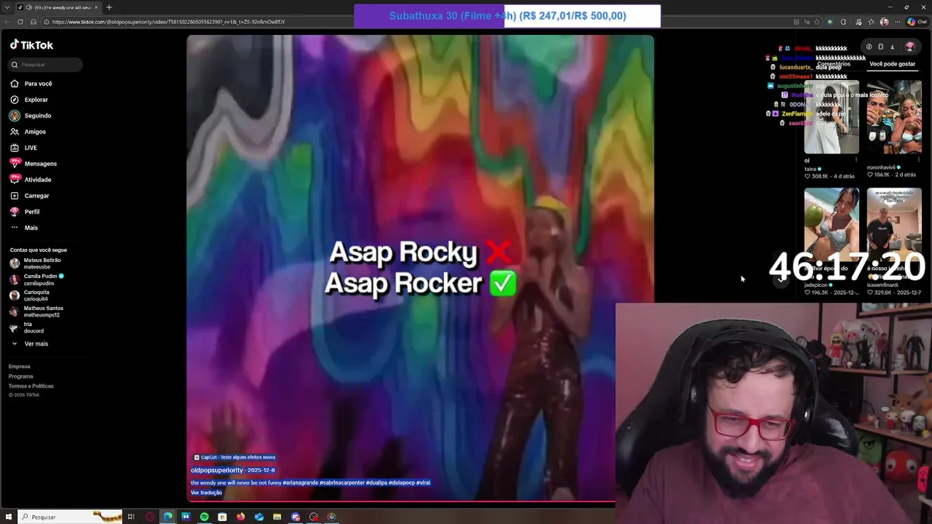Open browser favorites list icon
Viewport: 932px width, 524px height.
tap(872, 22)
